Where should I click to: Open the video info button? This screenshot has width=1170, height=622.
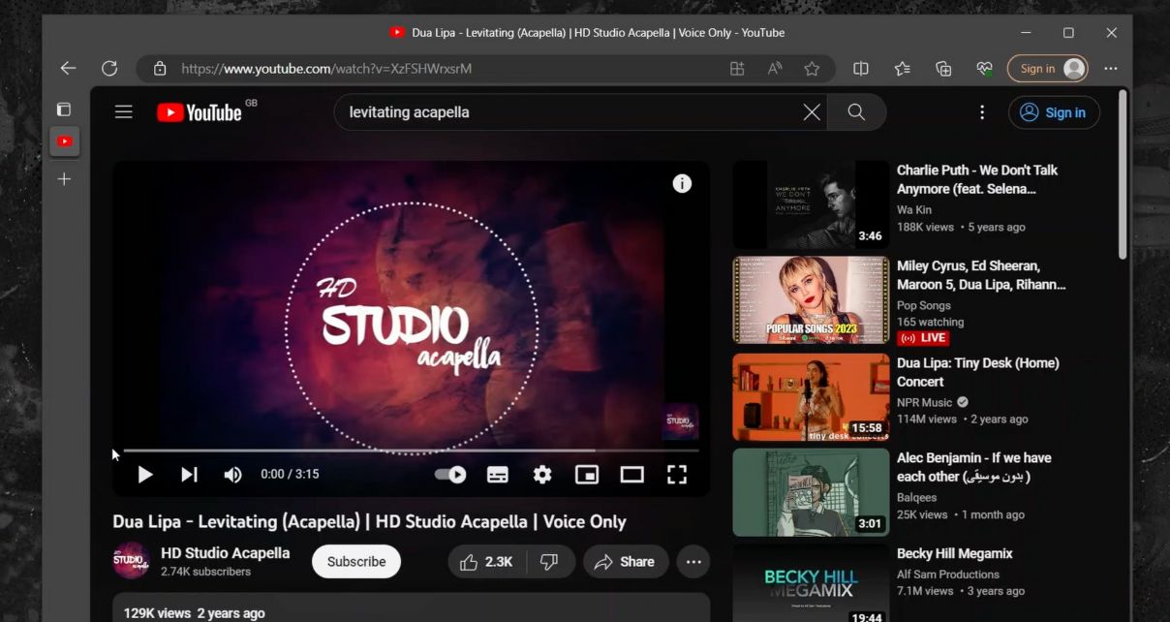(682, 182)
